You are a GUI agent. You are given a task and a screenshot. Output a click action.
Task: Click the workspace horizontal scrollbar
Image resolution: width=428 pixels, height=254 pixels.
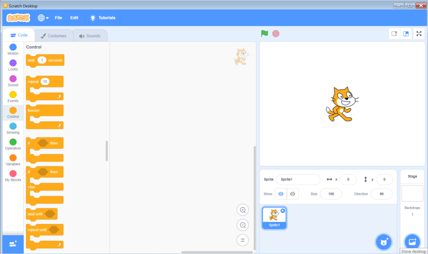[217, 252]
